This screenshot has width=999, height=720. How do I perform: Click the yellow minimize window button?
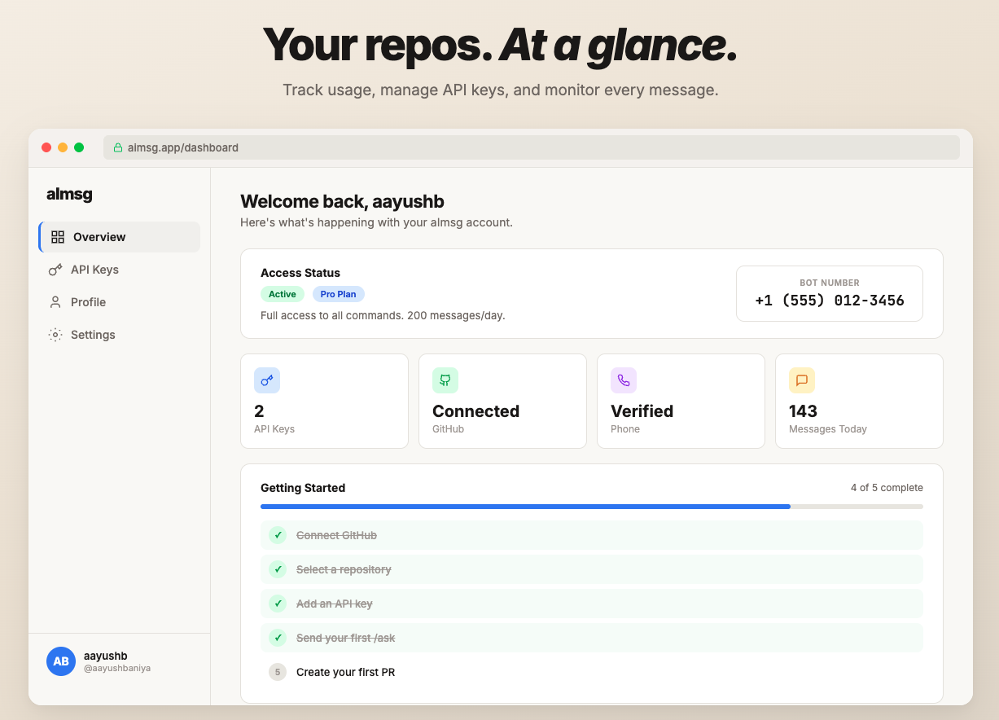(63, 147)
